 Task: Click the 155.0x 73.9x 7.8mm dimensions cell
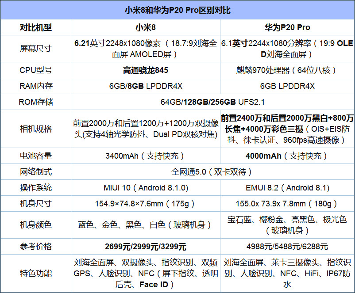pyautogui.click(x=287, y=203)
